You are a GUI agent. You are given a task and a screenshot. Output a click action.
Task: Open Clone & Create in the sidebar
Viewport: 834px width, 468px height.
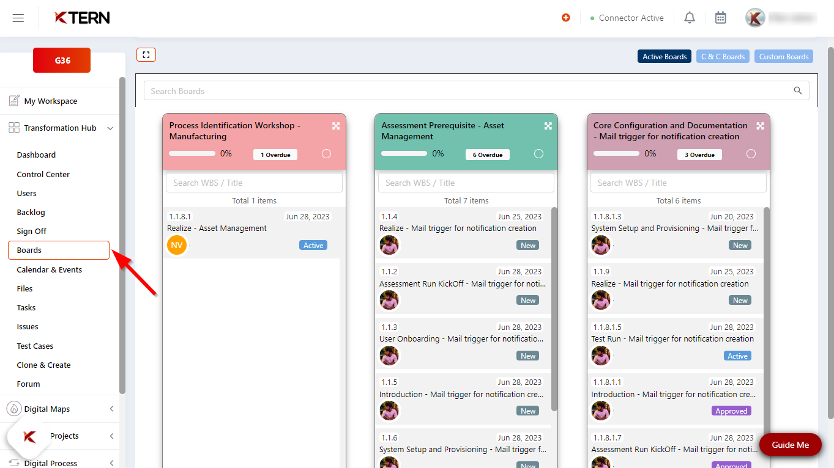[x=43, y=365]
